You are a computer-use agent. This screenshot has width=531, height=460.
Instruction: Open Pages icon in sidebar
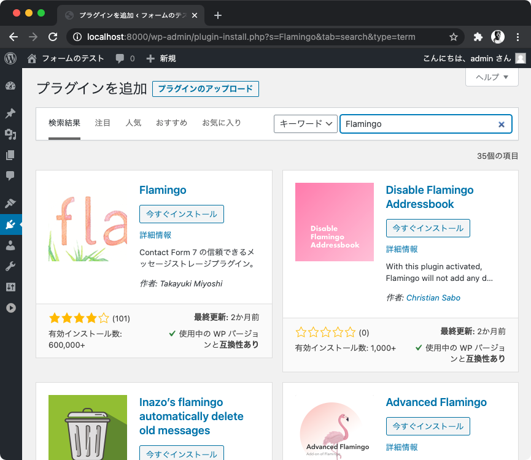click(x=10, y=155)
